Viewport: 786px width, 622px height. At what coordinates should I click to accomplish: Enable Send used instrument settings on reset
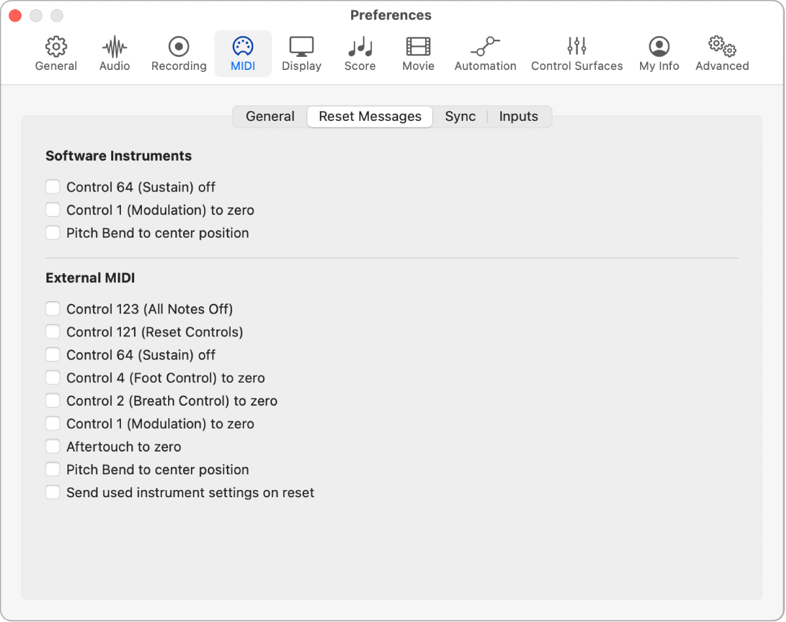click(52, 492)
